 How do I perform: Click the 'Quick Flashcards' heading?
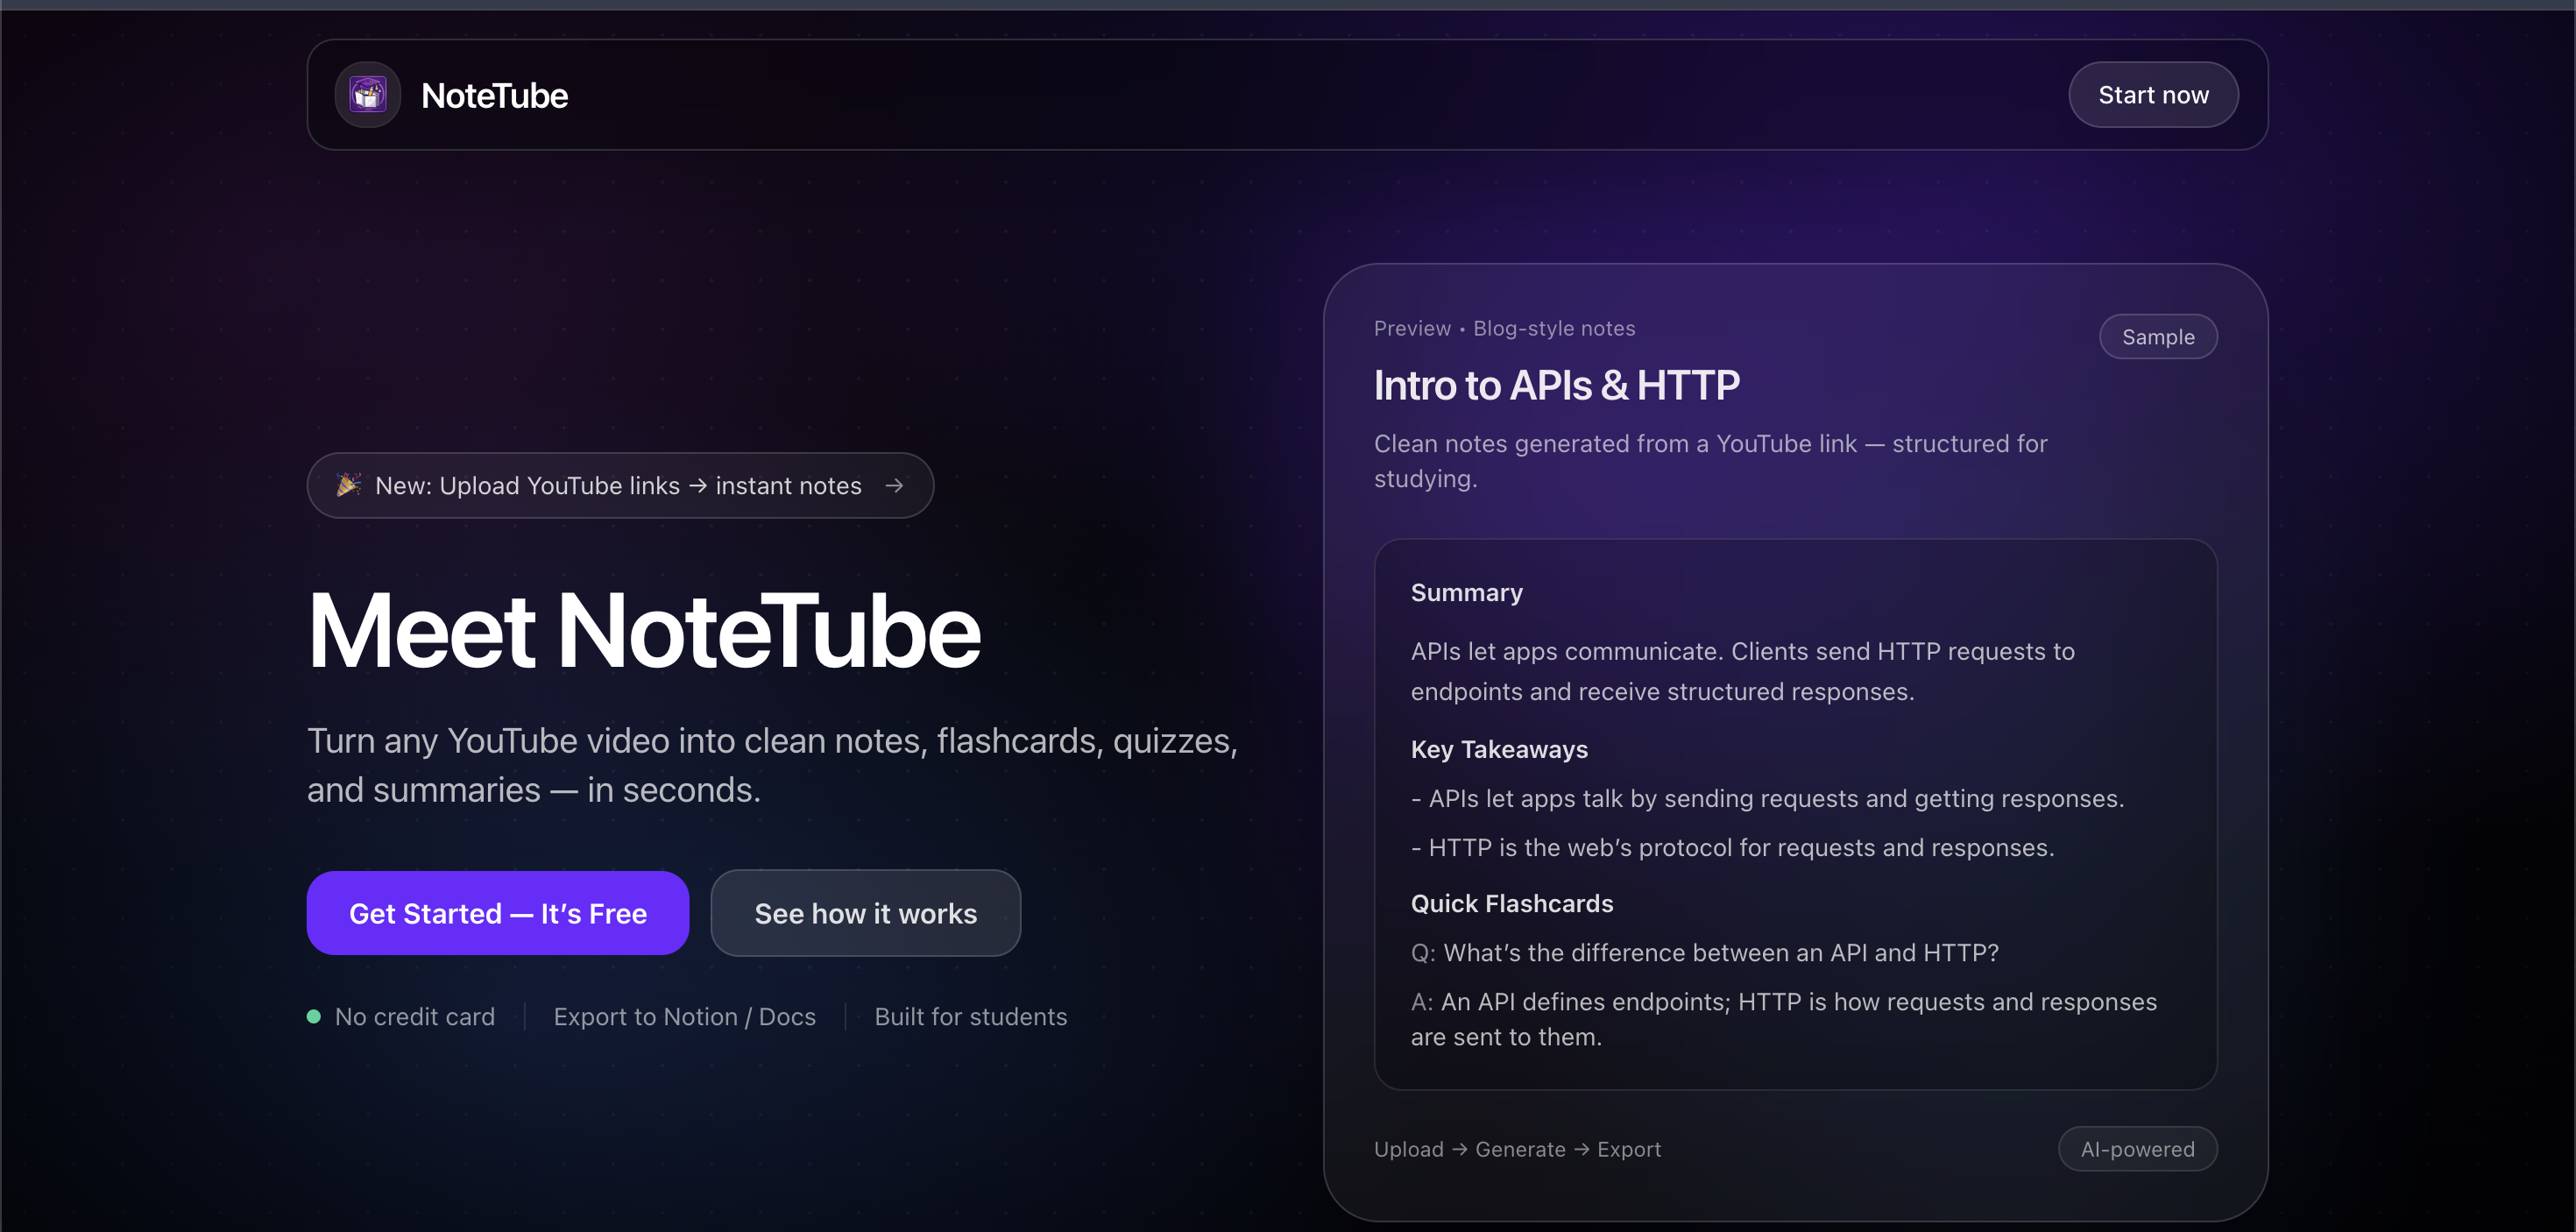coord(1511,903)
